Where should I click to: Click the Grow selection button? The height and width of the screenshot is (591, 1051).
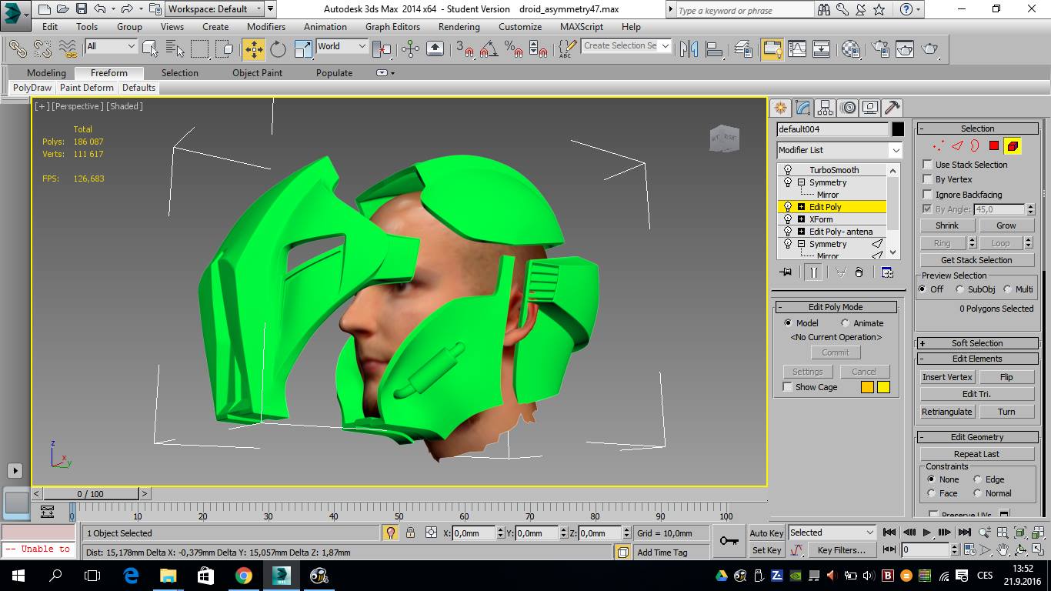tap(1006, 225)
